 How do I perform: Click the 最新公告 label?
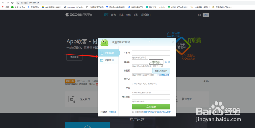click(70, 81)
